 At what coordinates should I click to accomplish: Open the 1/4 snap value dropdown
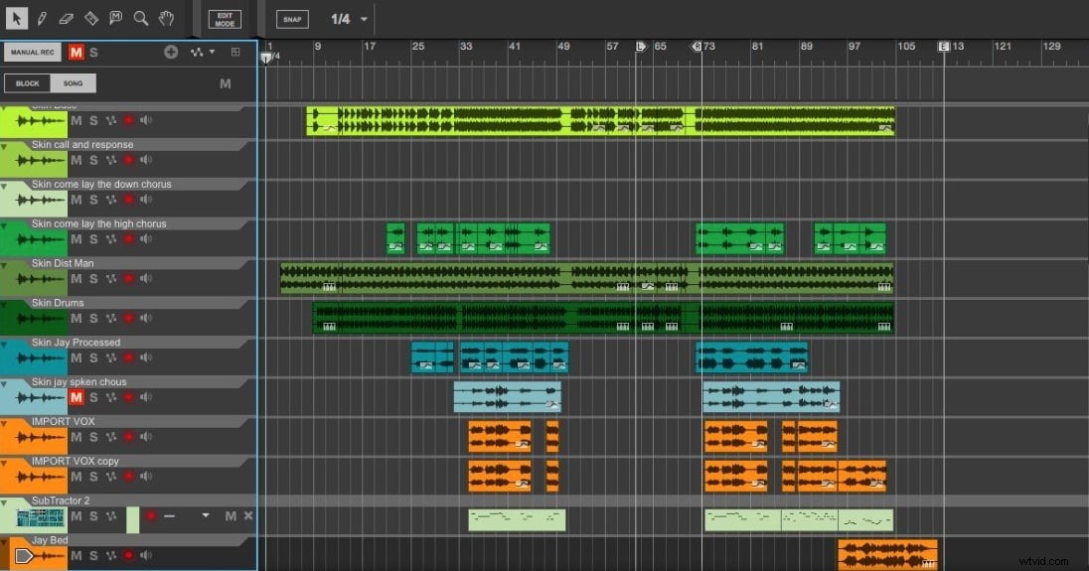[364, 20]
